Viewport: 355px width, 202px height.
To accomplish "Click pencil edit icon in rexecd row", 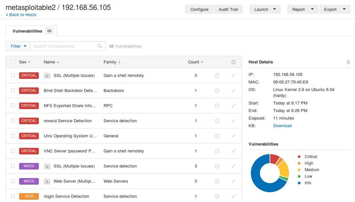I will point(233,121).
